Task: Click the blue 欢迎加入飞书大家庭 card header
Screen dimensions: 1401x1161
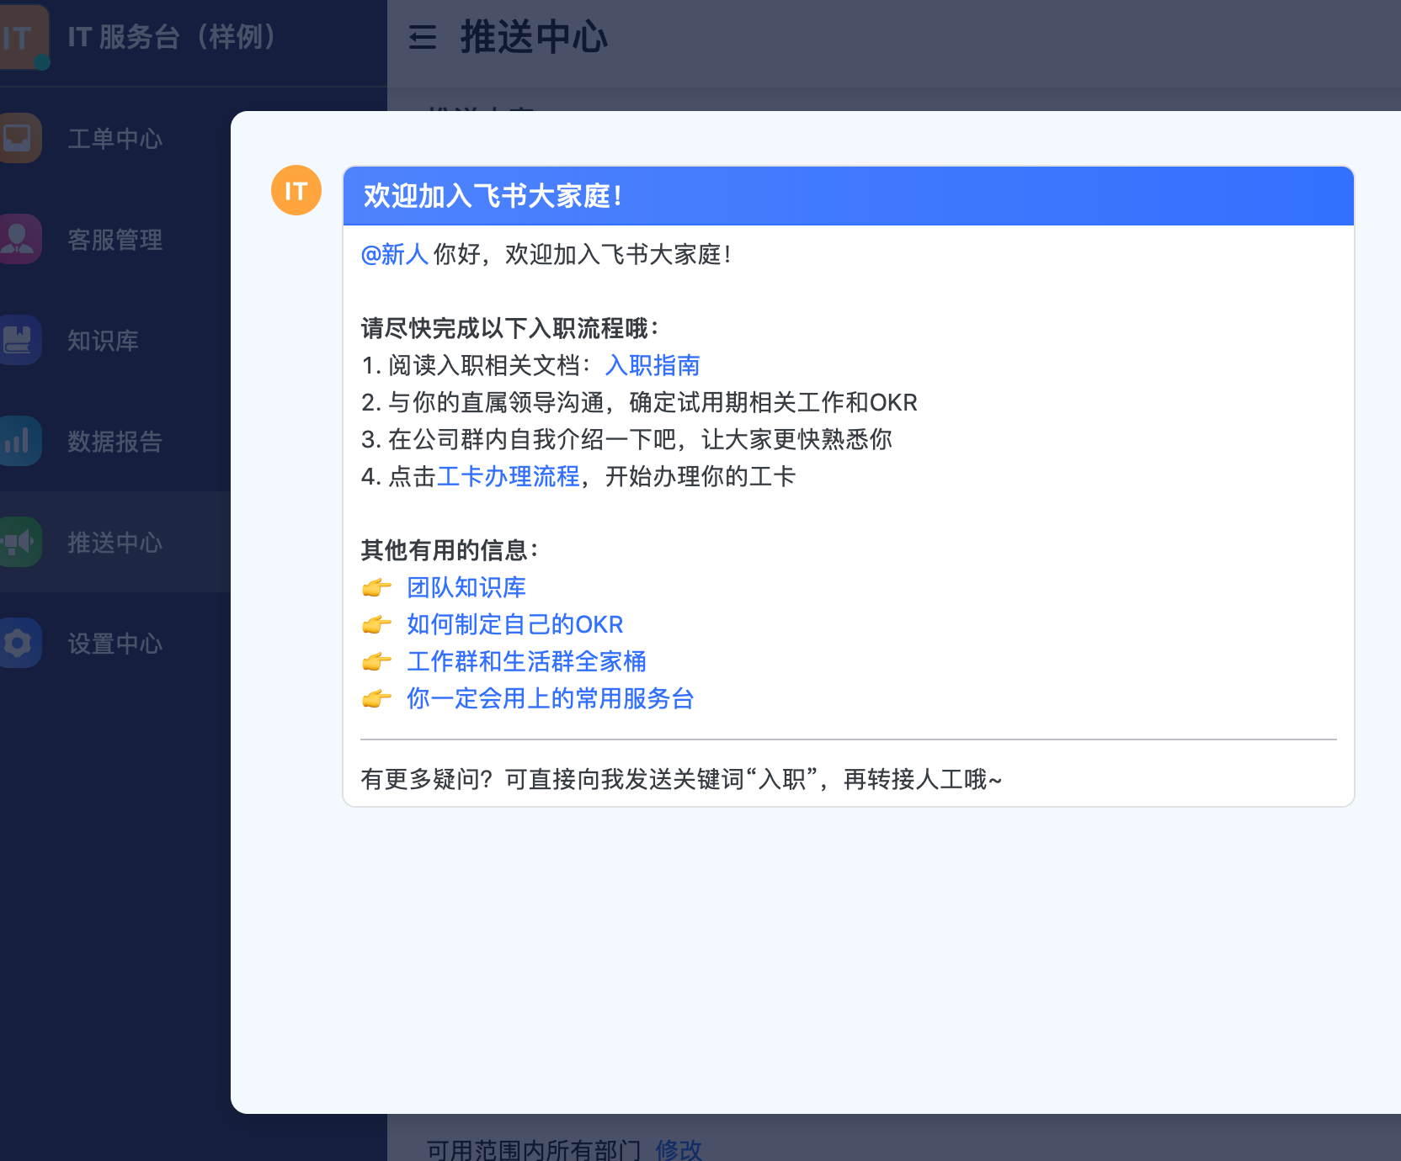Action: 848,196
